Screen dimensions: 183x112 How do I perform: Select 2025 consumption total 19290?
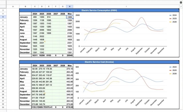pyautogui.click(x=42, y=55)
